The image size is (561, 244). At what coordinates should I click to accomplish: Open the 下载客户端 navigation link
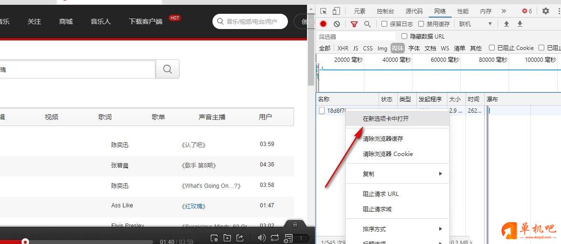(146, 21)
